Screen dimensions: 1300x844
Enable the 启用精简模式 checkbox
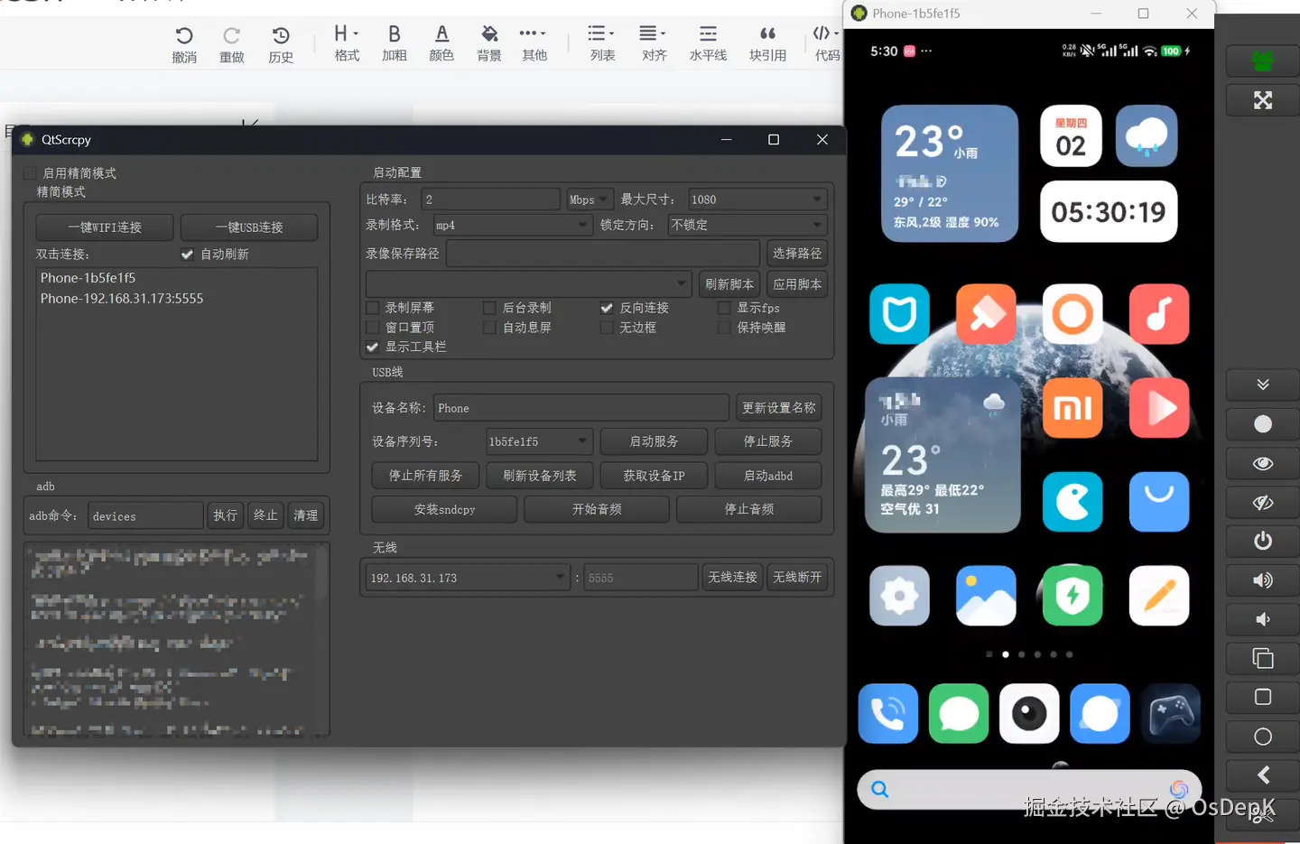coord(30,173)
